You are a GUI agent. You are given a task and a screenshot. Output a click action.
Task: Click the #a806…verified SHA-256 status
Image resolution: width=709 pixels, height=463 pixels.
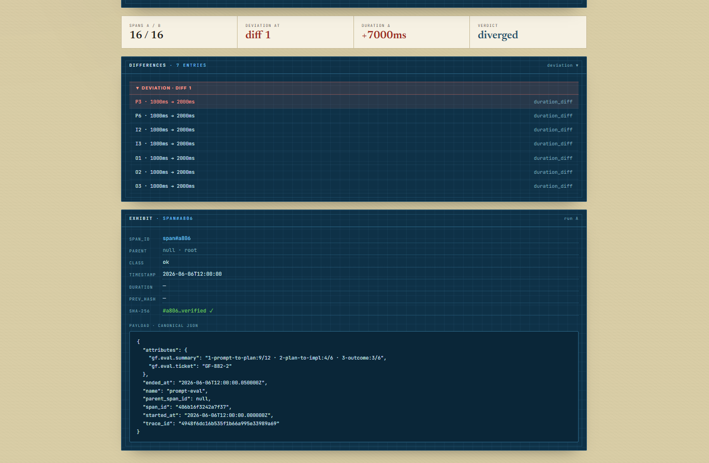pyautogui.click(x=188, y=311)
